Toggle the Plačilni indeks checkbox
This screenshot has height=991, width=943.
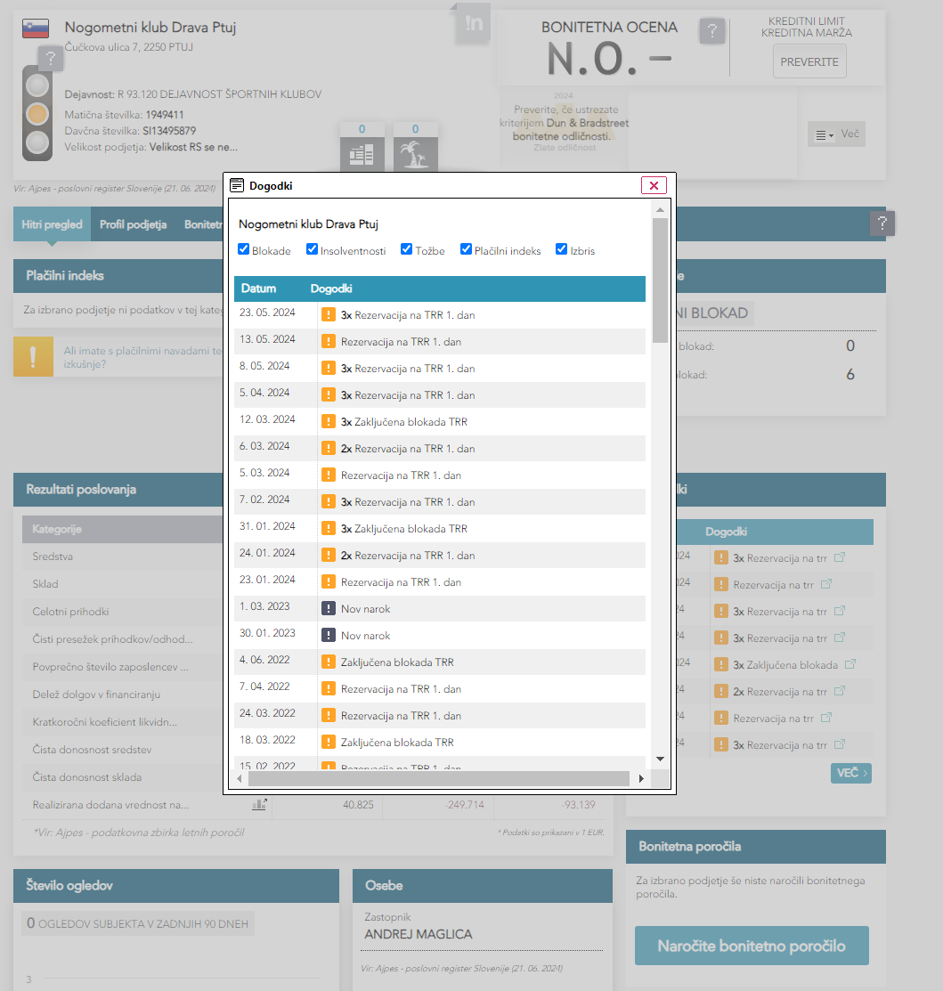tap(466, 249)
